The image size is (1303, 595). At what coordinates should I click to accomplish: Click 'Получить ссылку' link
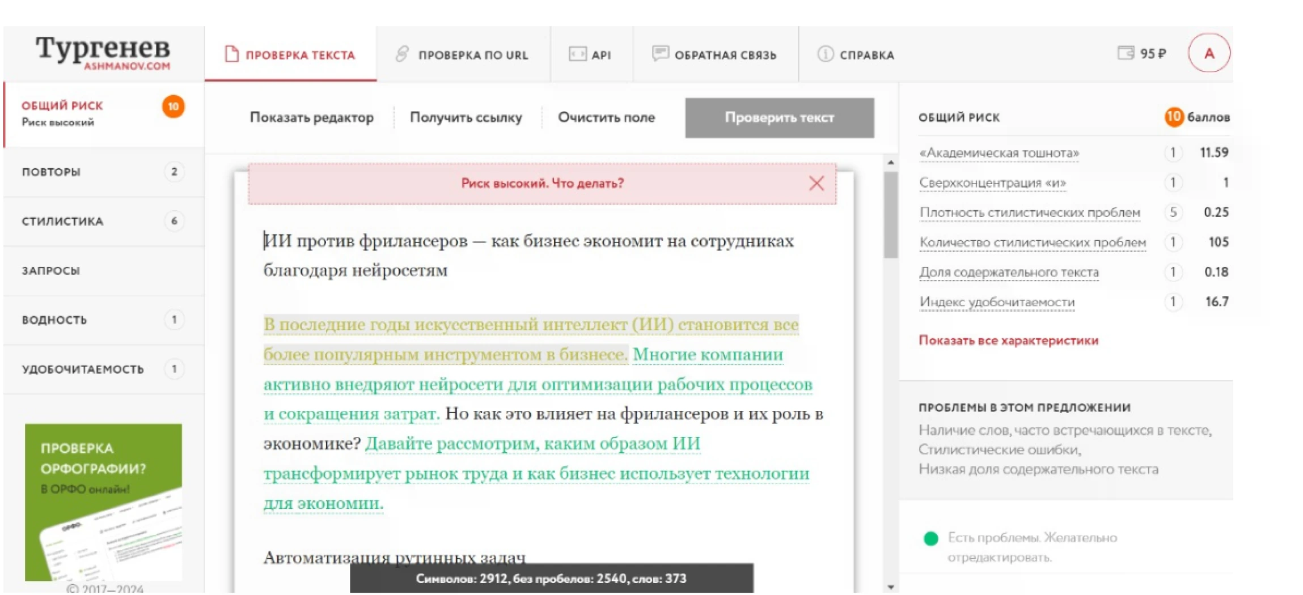click(x=466, y=117)
